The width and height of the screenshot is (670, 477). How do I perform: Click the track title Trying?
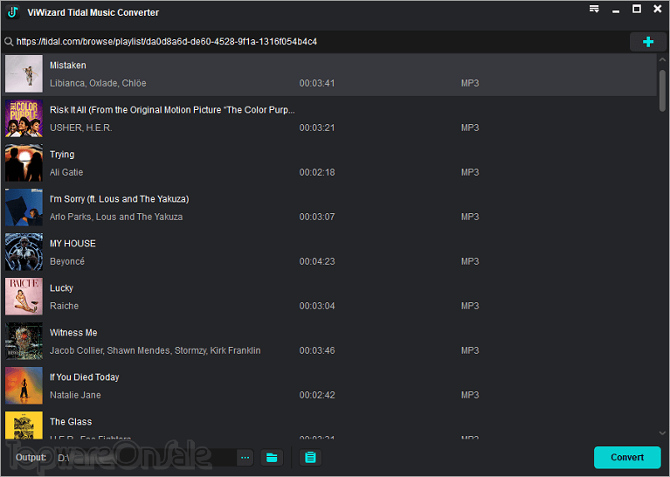pos(62,155)
